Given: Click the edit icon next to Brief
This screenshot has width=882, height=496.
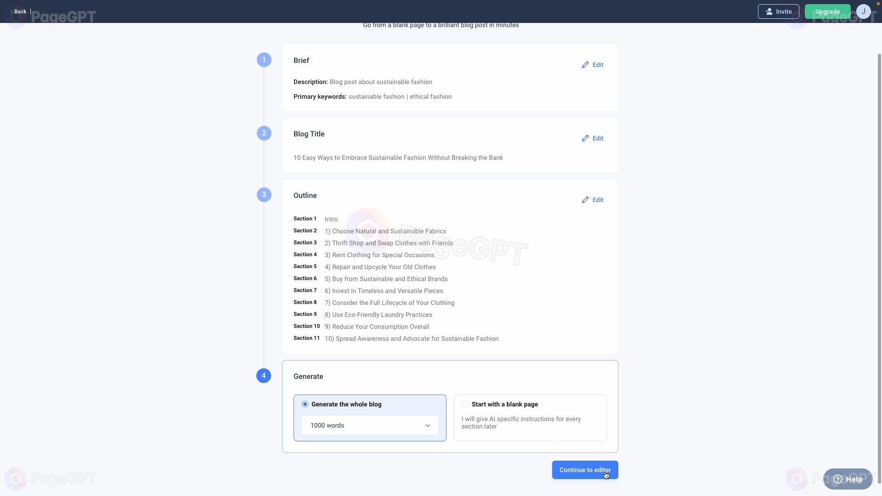Looking at the screenshot, I should [585, 65].
